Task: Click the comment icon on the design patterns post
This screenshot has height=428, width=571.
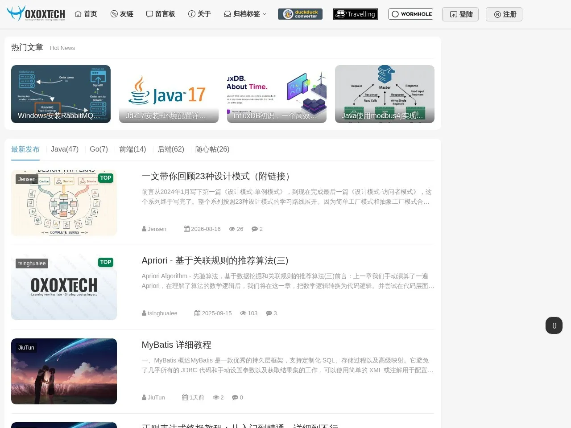Action: point(255,229)
